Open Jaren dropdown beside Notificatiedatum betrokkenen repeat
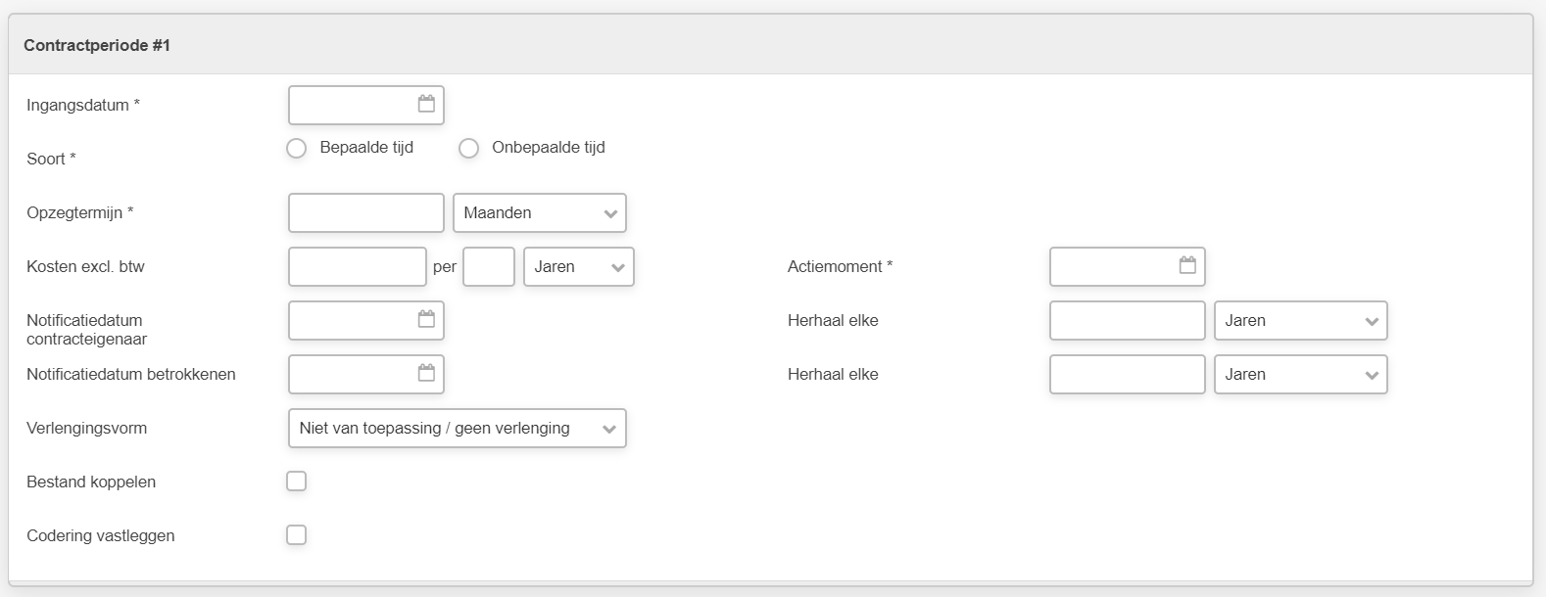1546x597 pixels. (1300, 374)
